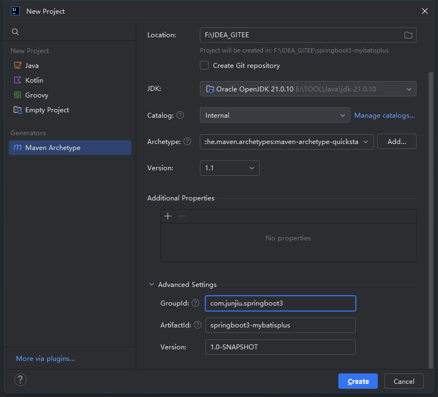Viewport: 438px width, 397px height.
Task: Click the JDK folder icon in dropdown
Action: [x=210, y=89]
